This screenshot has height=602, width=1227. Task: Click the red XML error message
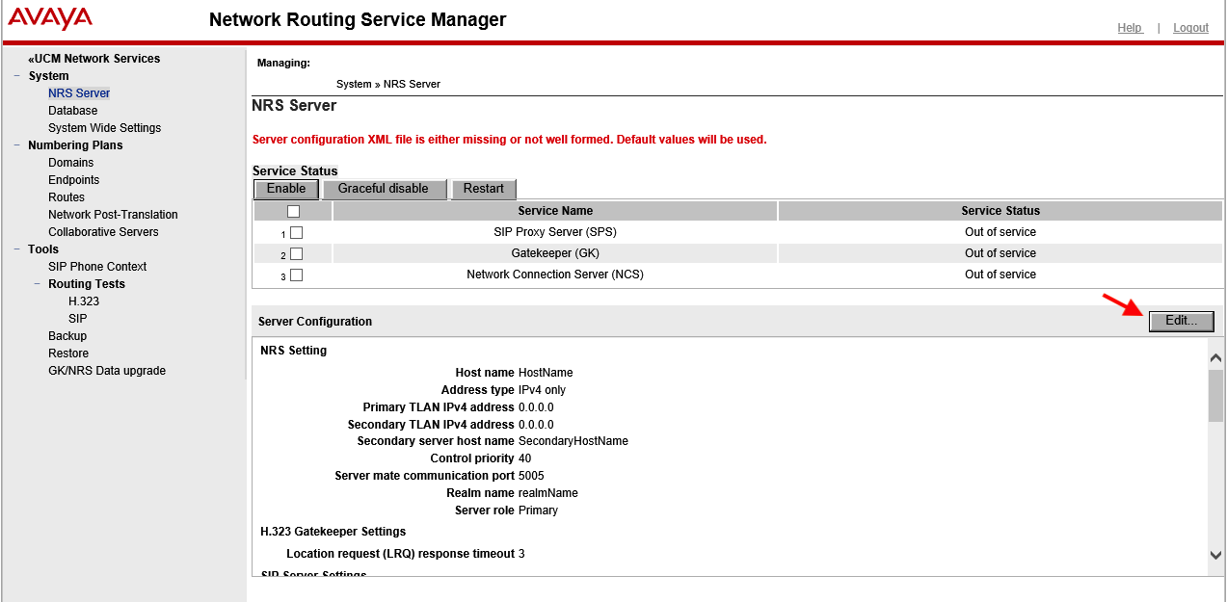[509, 140]
